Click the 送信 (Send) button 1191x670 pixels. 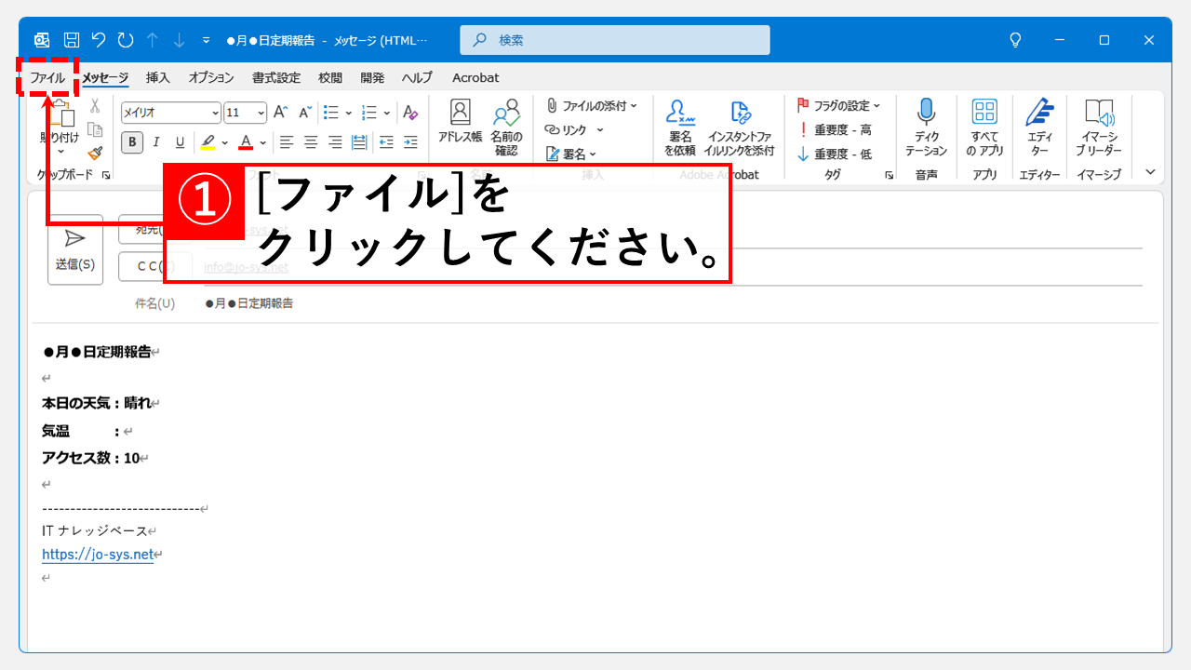(x=74, y=248)
